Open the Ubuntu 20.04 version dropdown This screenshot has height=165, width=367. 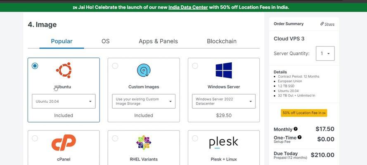64,101
